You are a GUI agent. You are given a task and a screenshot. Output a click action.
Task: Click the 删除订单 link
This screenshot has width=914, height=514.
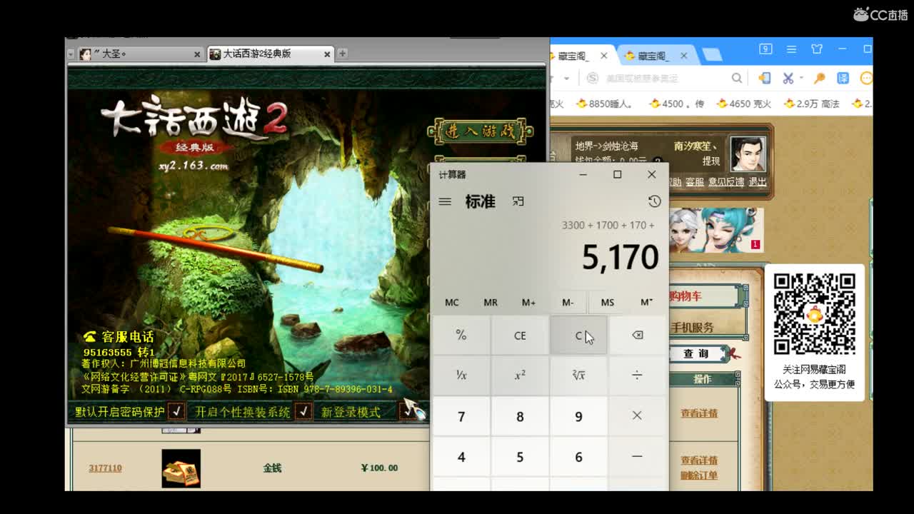tap(699, 475)
